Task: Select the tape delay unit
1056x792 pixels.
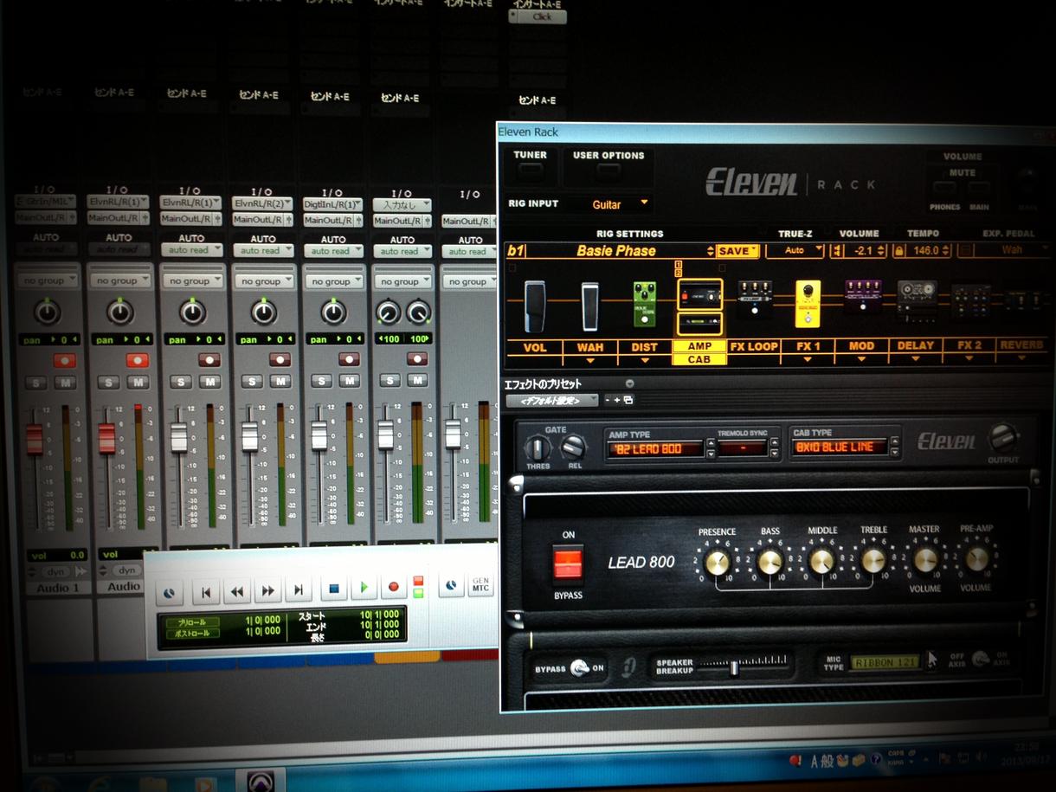Action: (916, 299)
